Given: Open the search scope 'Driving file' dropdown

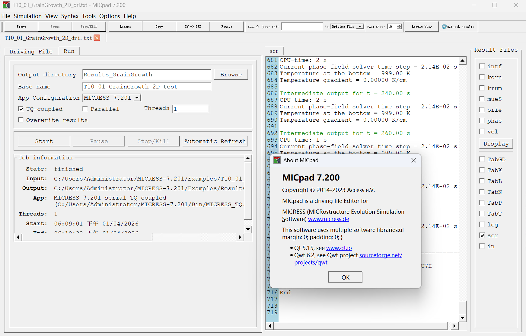Looking at the screenshot, I should pyautogui.click(x=360, y=27).
